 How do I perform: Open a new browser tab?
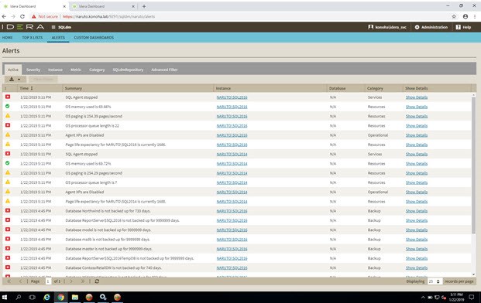(144, 6)
